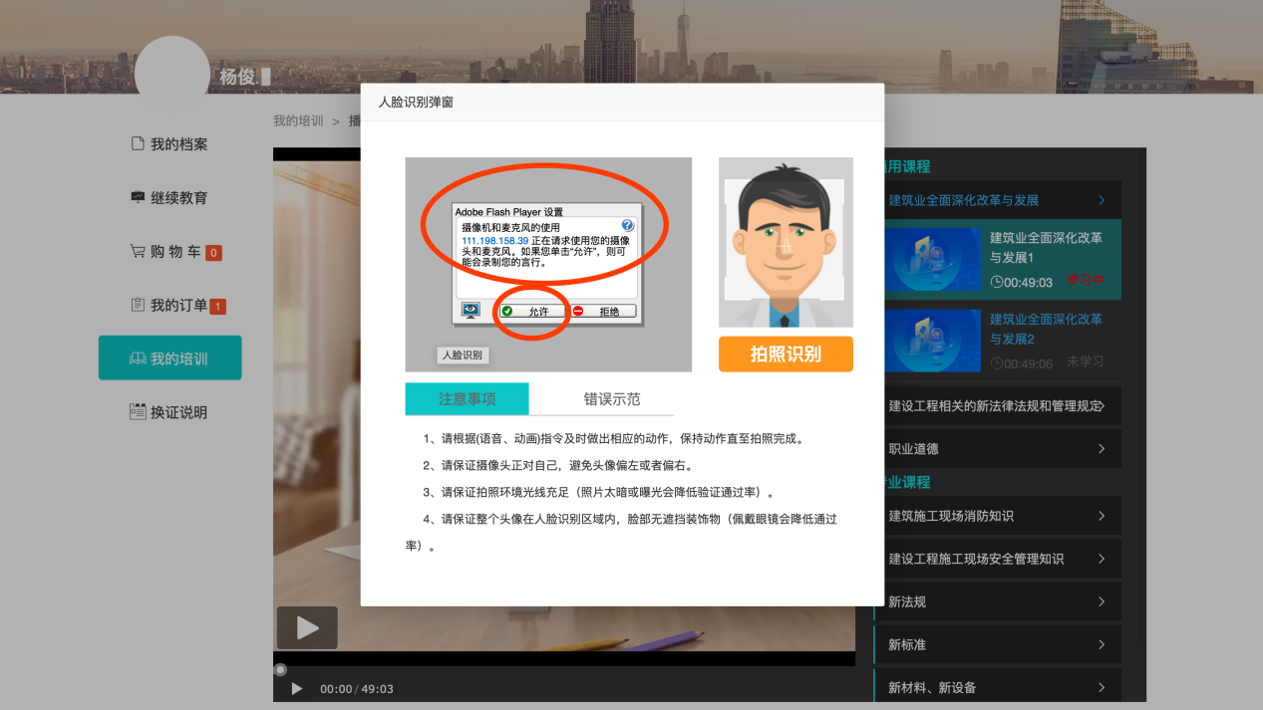Screen dimensions: 1263x710
Task: Click the orange 拍照识别 button
Action: [786, 355]
